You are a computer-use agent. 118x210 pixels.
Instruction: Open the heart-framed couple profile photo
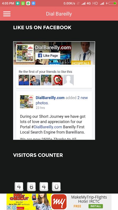coord(57,80)
